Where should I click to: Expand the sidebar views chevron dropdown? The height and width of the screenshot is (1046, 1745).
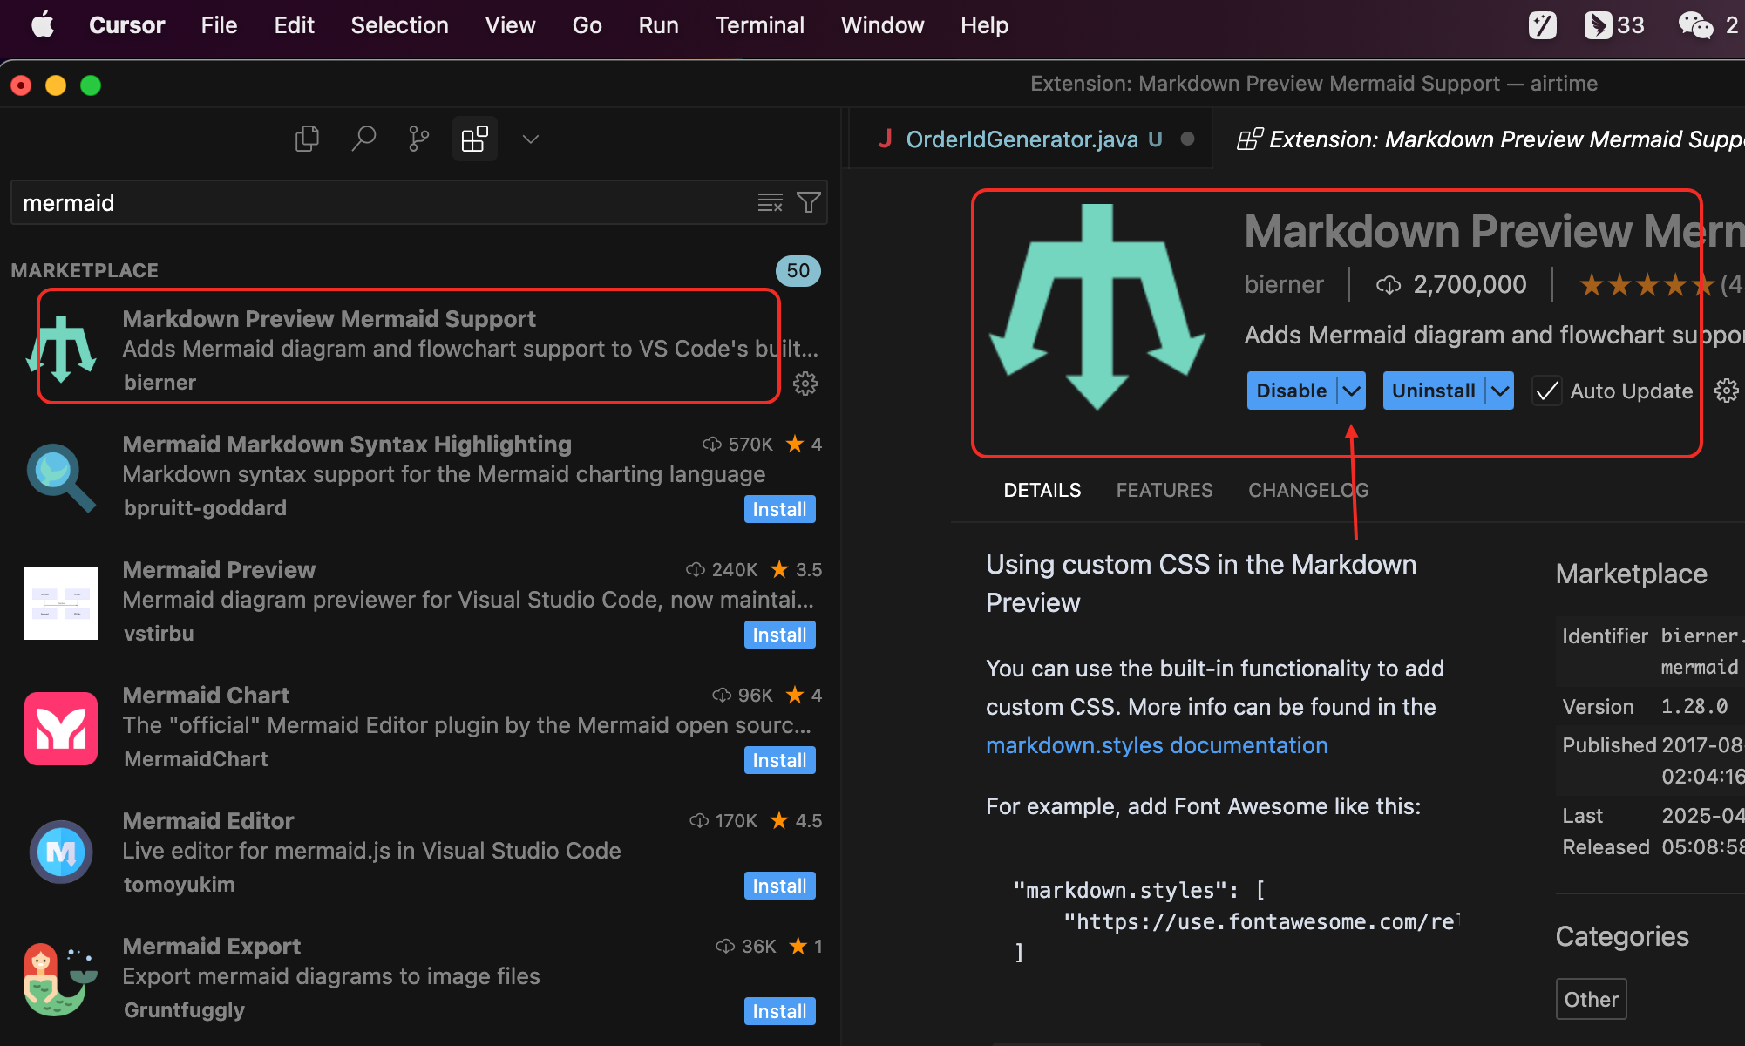[530, 139]
